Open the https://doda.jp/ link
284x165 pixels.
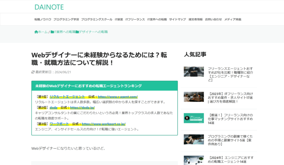pyautogui.click(x=82, y=107)
